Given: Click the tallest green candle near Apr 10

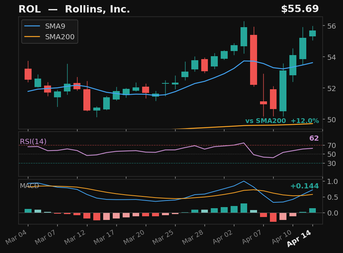Looking at the screenshot, I should click(x=283, y=91).
